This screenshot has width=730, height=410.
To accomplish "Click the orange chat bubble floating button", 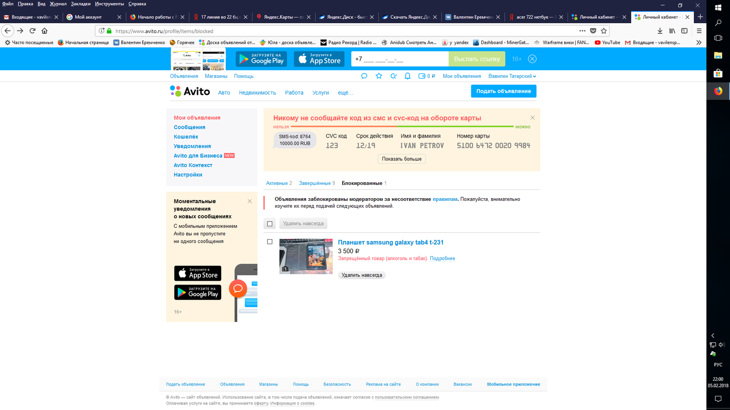I will click(x=238, y=288).
